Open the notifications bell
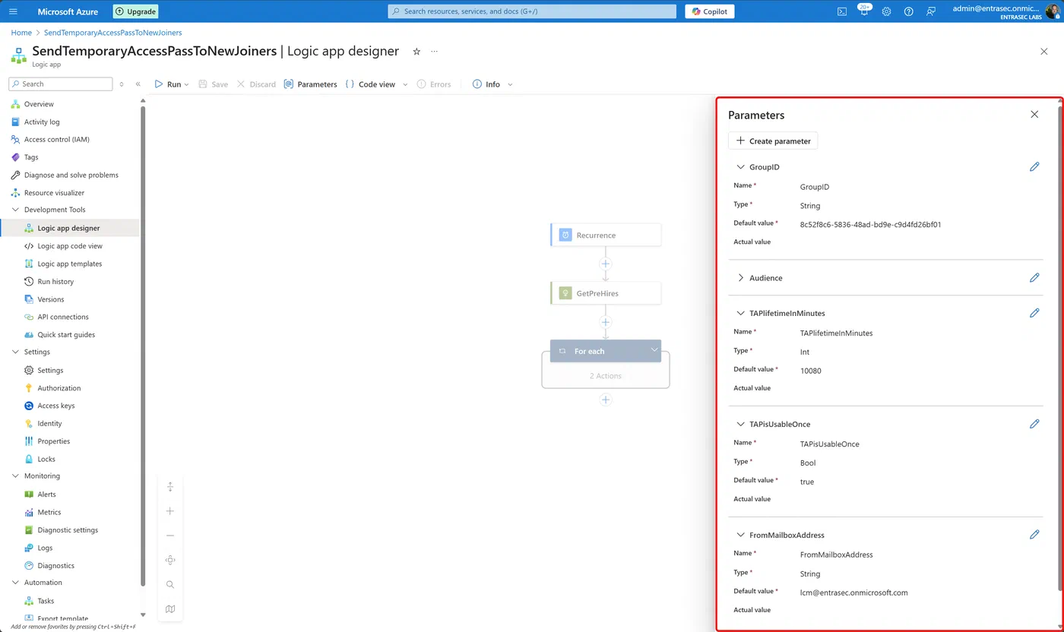 pyautogui.click(x=864, y=11)
